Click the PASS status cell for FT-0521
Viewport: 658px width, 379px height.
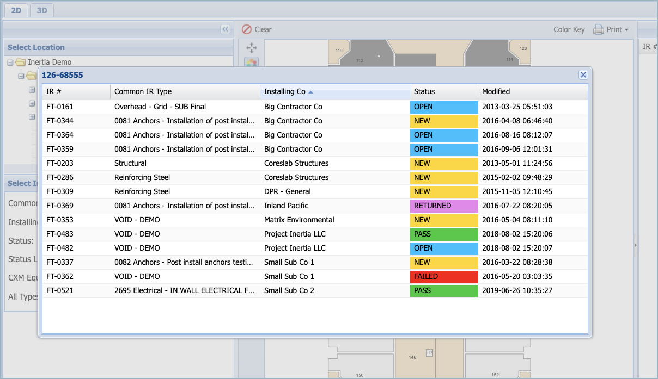coord(444,290)
